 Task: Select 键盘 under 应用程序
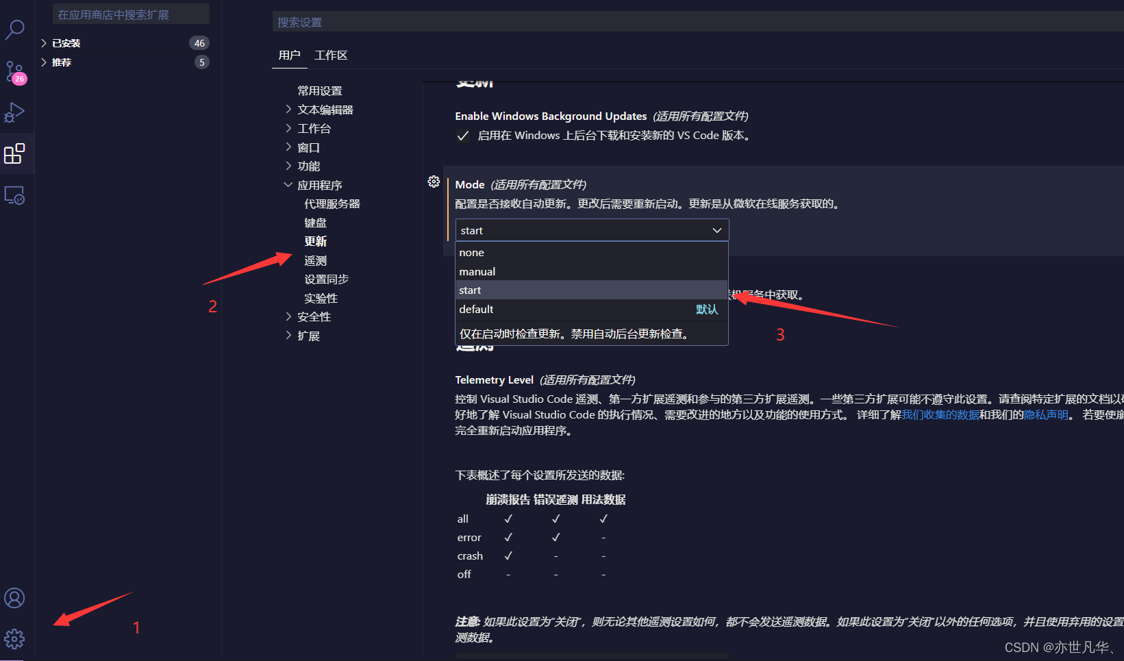click(x=316, y=223)
